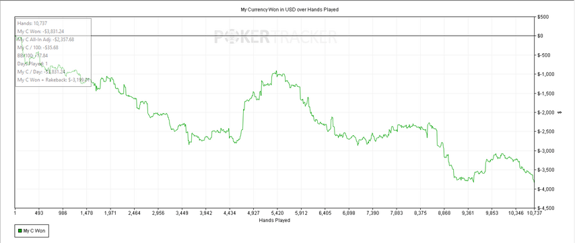Click the My C All-In Adj stat line
Screen dimensions: 575x243
tap(46, 39)
